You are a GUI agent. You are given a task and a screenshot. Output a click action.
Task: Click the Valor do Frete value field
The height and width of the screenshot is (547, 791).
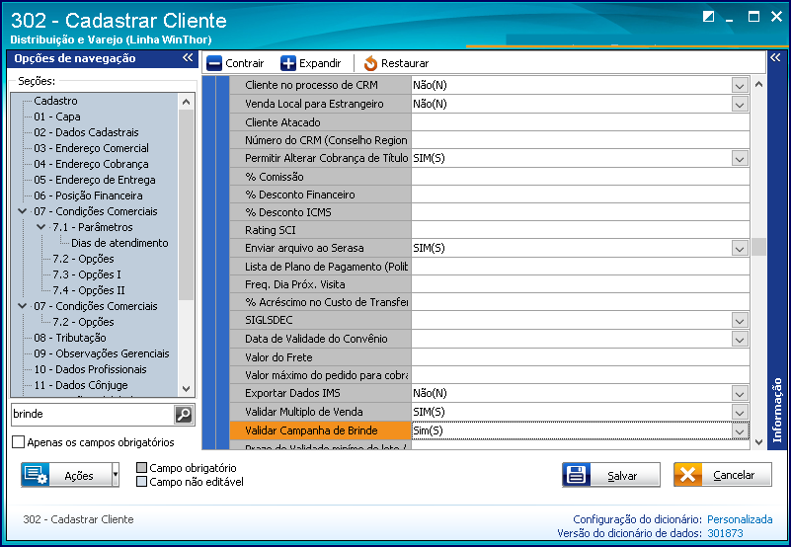point(580,357)
